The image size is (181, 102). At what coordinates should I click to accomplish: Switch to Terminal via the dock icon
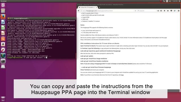[3, 61]
